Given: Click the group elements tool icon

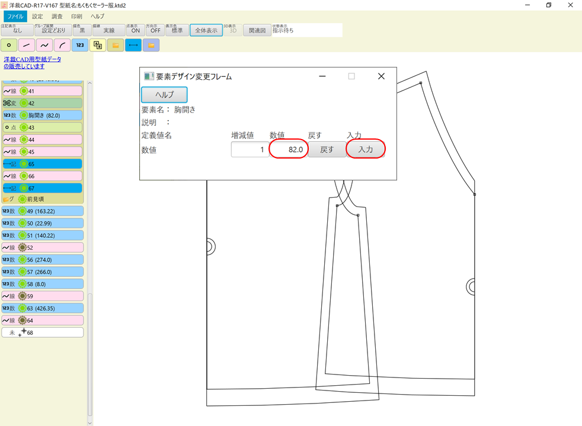Looking at the screenshot, I should (x=97, y=45).
